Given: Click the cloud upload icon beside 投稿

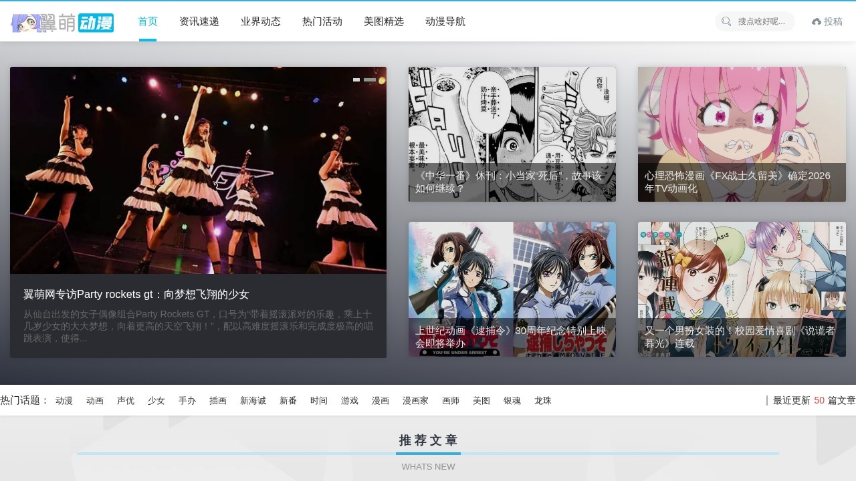Looking at the screenshot, I should tap(816, 21).
